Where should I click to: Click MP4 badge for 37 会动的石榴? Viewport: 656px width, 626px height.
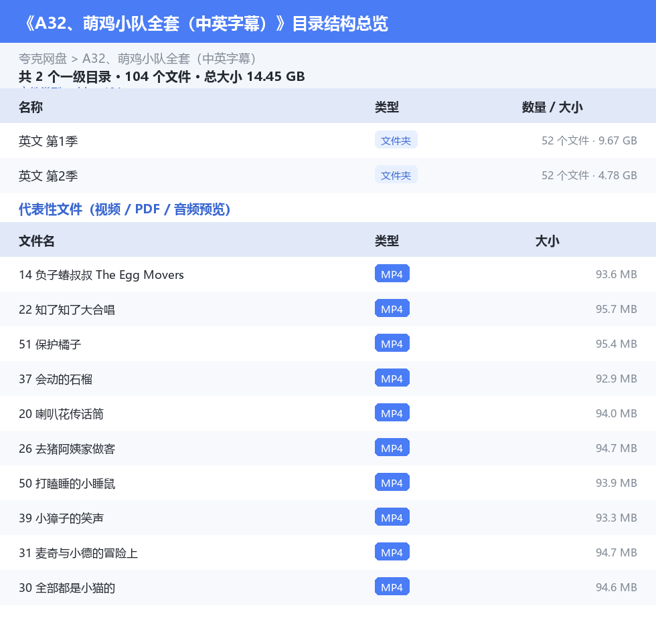(392, 378)
